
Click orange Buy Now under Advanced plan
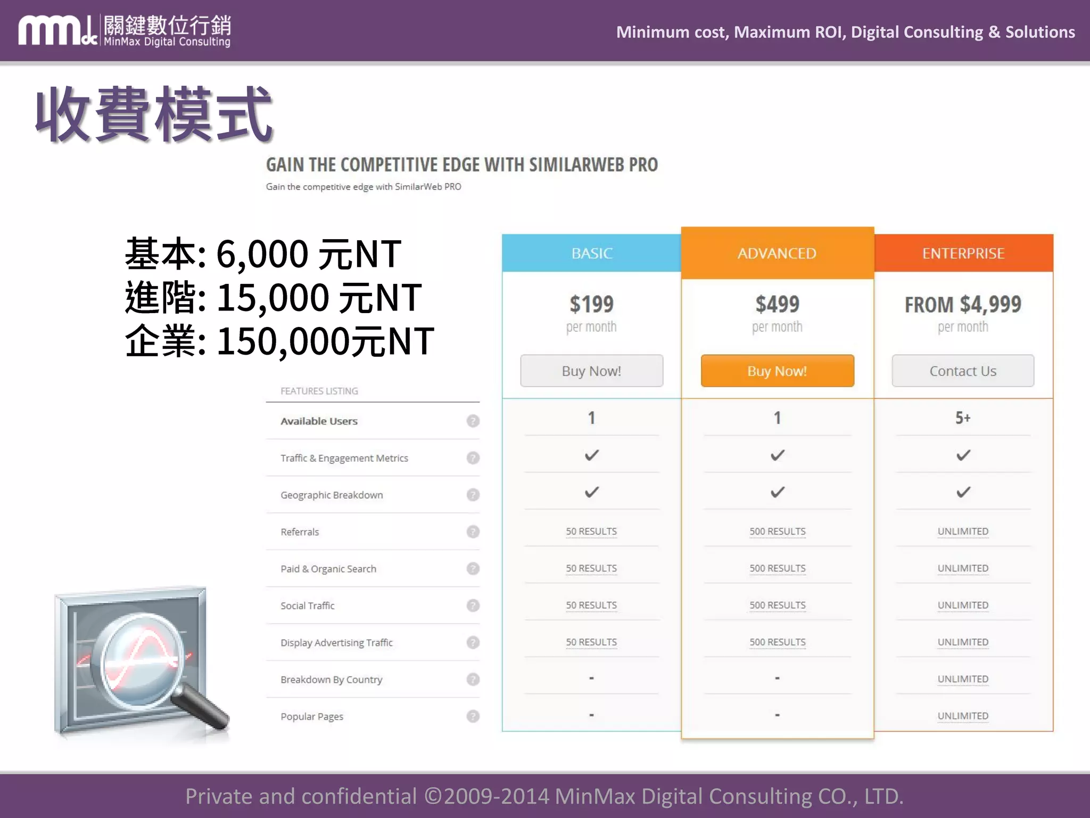coord(777,371)
